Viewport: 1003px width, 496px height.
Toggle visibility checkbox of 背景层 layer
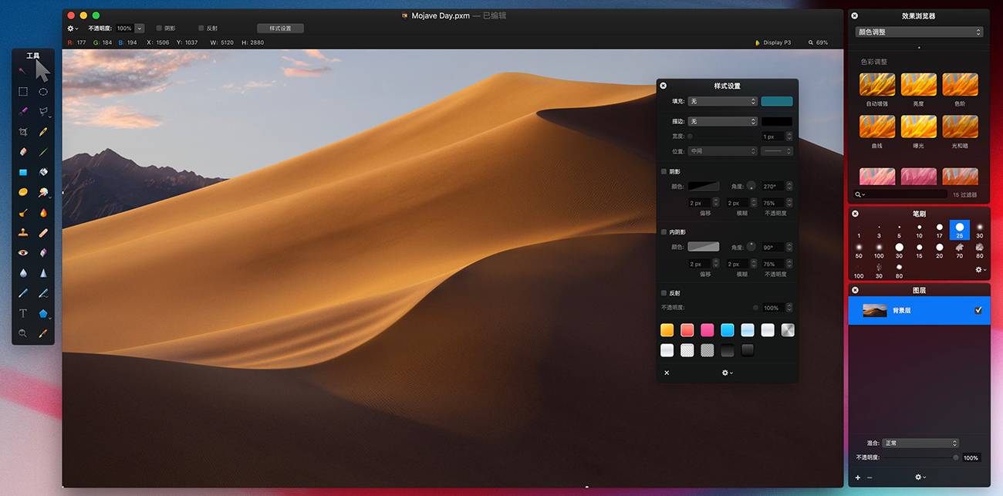pos(978,310)
